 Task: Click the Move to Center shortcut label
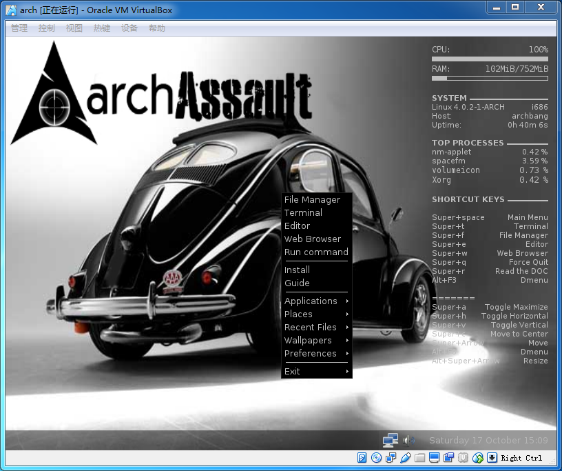point(519,334)
